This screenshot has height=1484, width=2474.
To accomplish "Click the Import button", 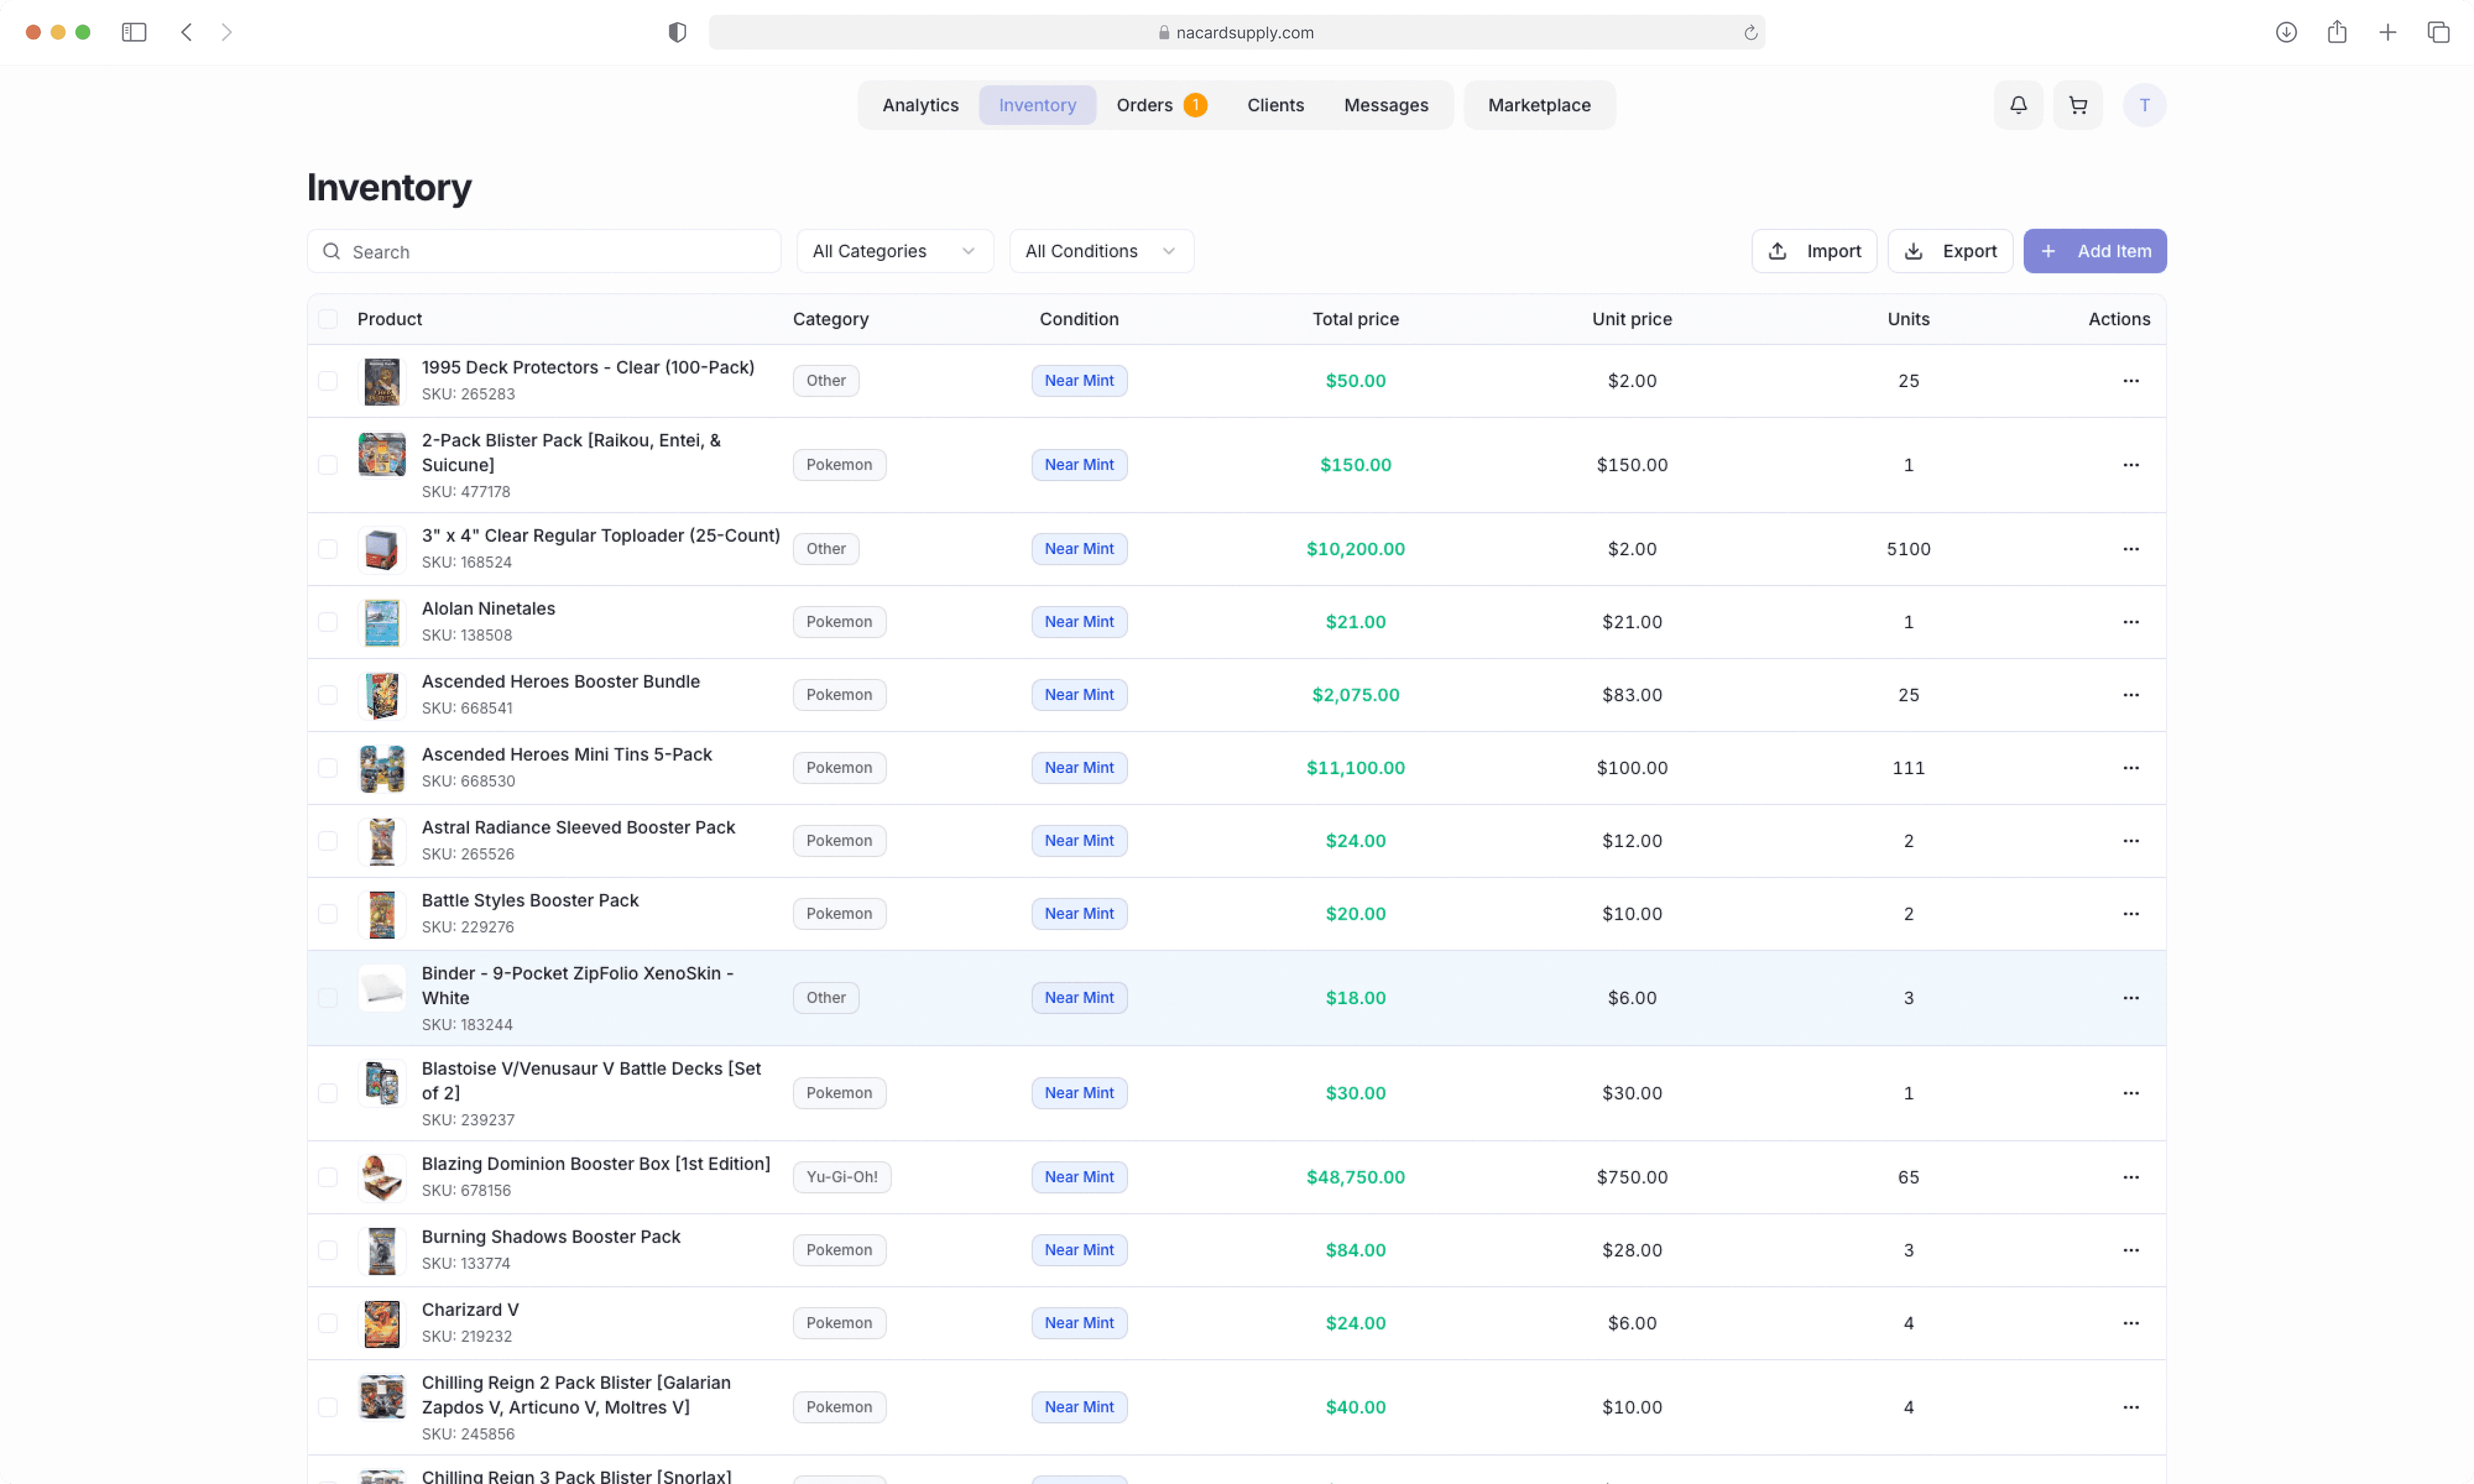I will [1813, 251].
